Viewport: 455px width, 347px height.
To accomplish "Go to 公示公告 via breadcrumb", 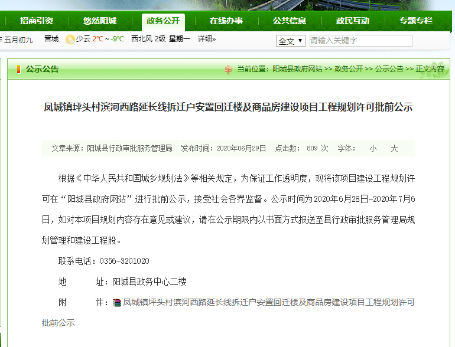I will [x=389, y=69].
